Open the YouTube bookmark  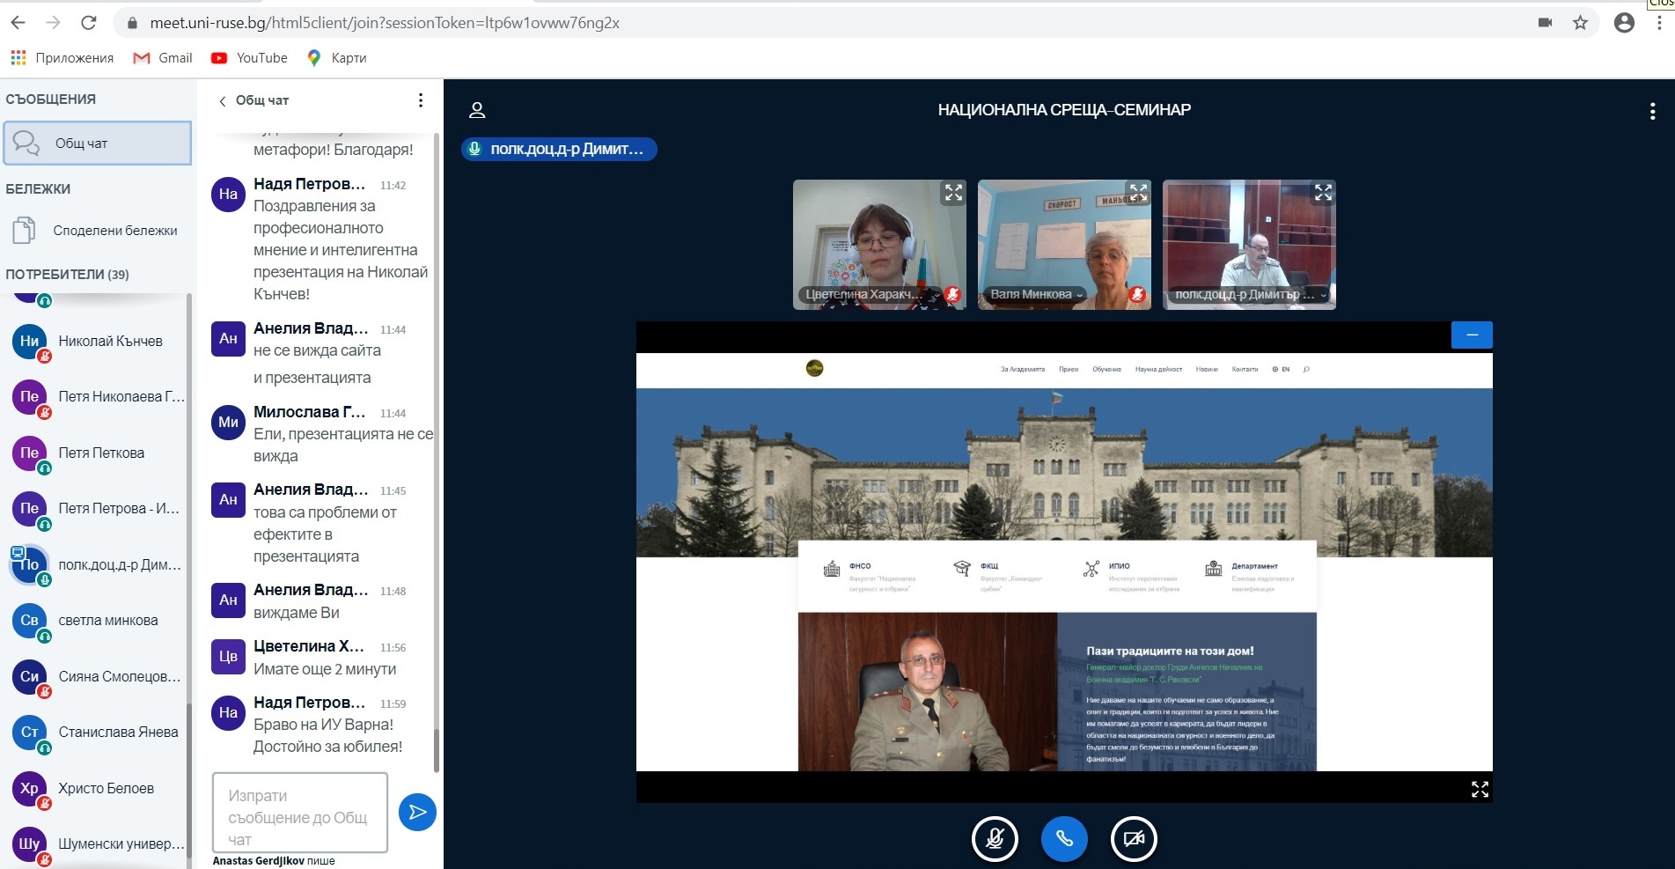249,58
